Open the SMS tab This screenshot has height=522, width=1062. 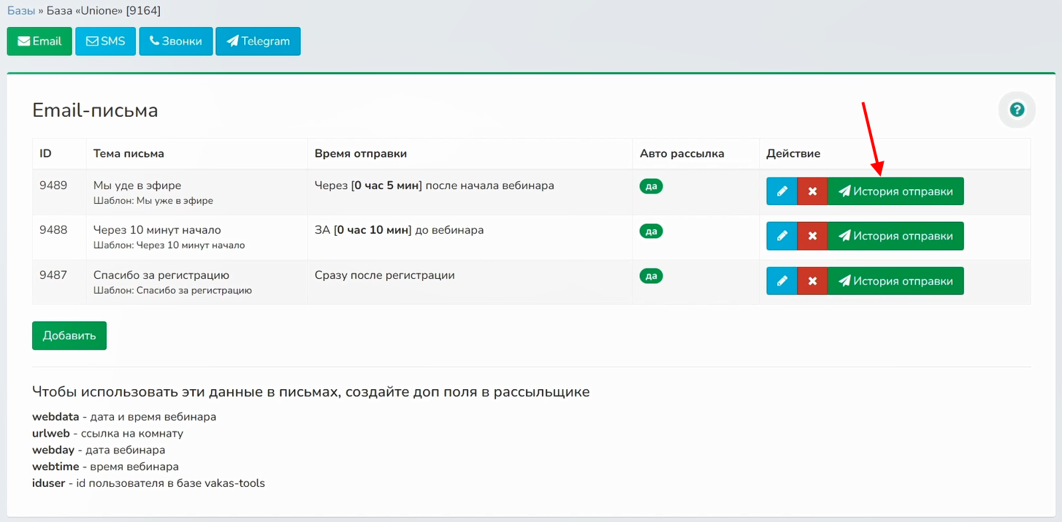pyautogui.click(x=105, y=42)
